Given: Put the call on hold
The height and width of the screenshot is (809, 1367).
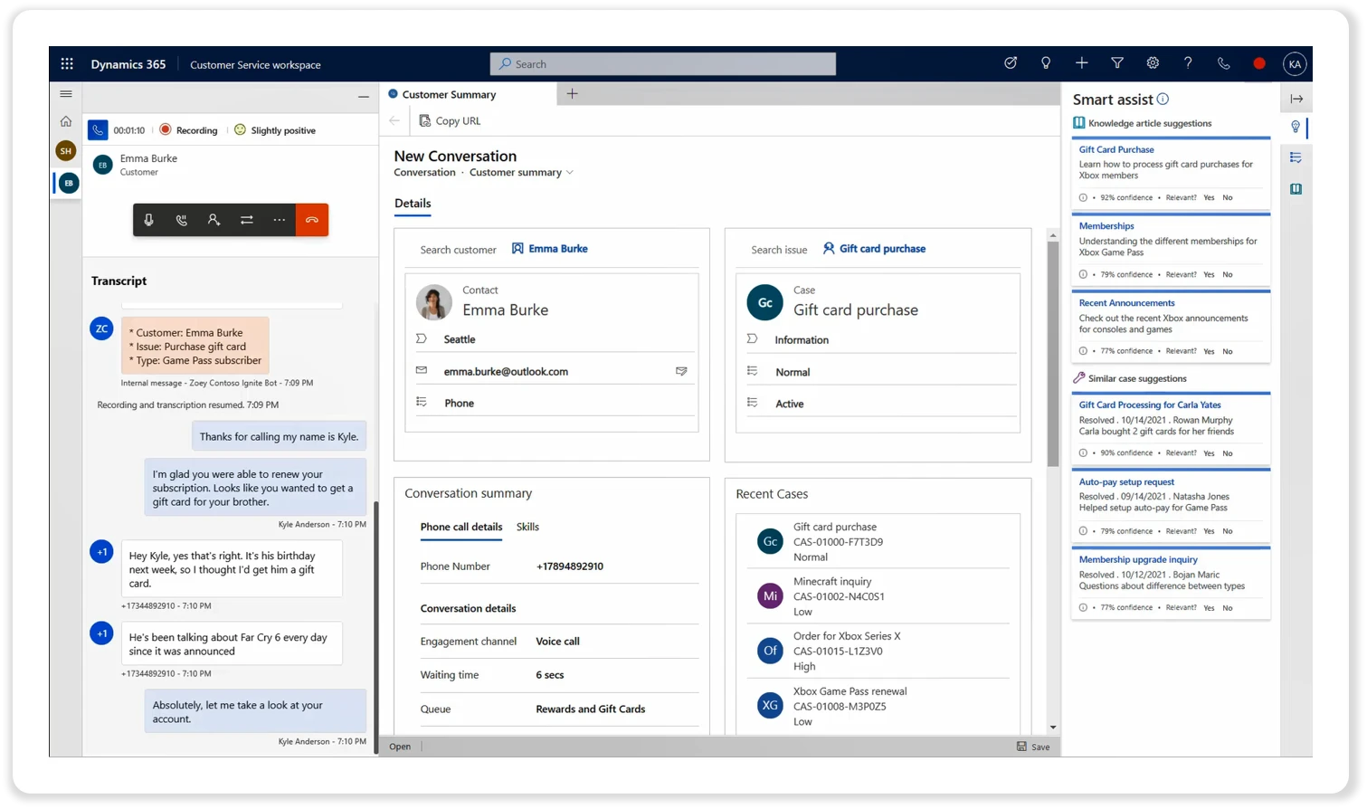Looking at the screenshot, I should [x=181, y=219].
